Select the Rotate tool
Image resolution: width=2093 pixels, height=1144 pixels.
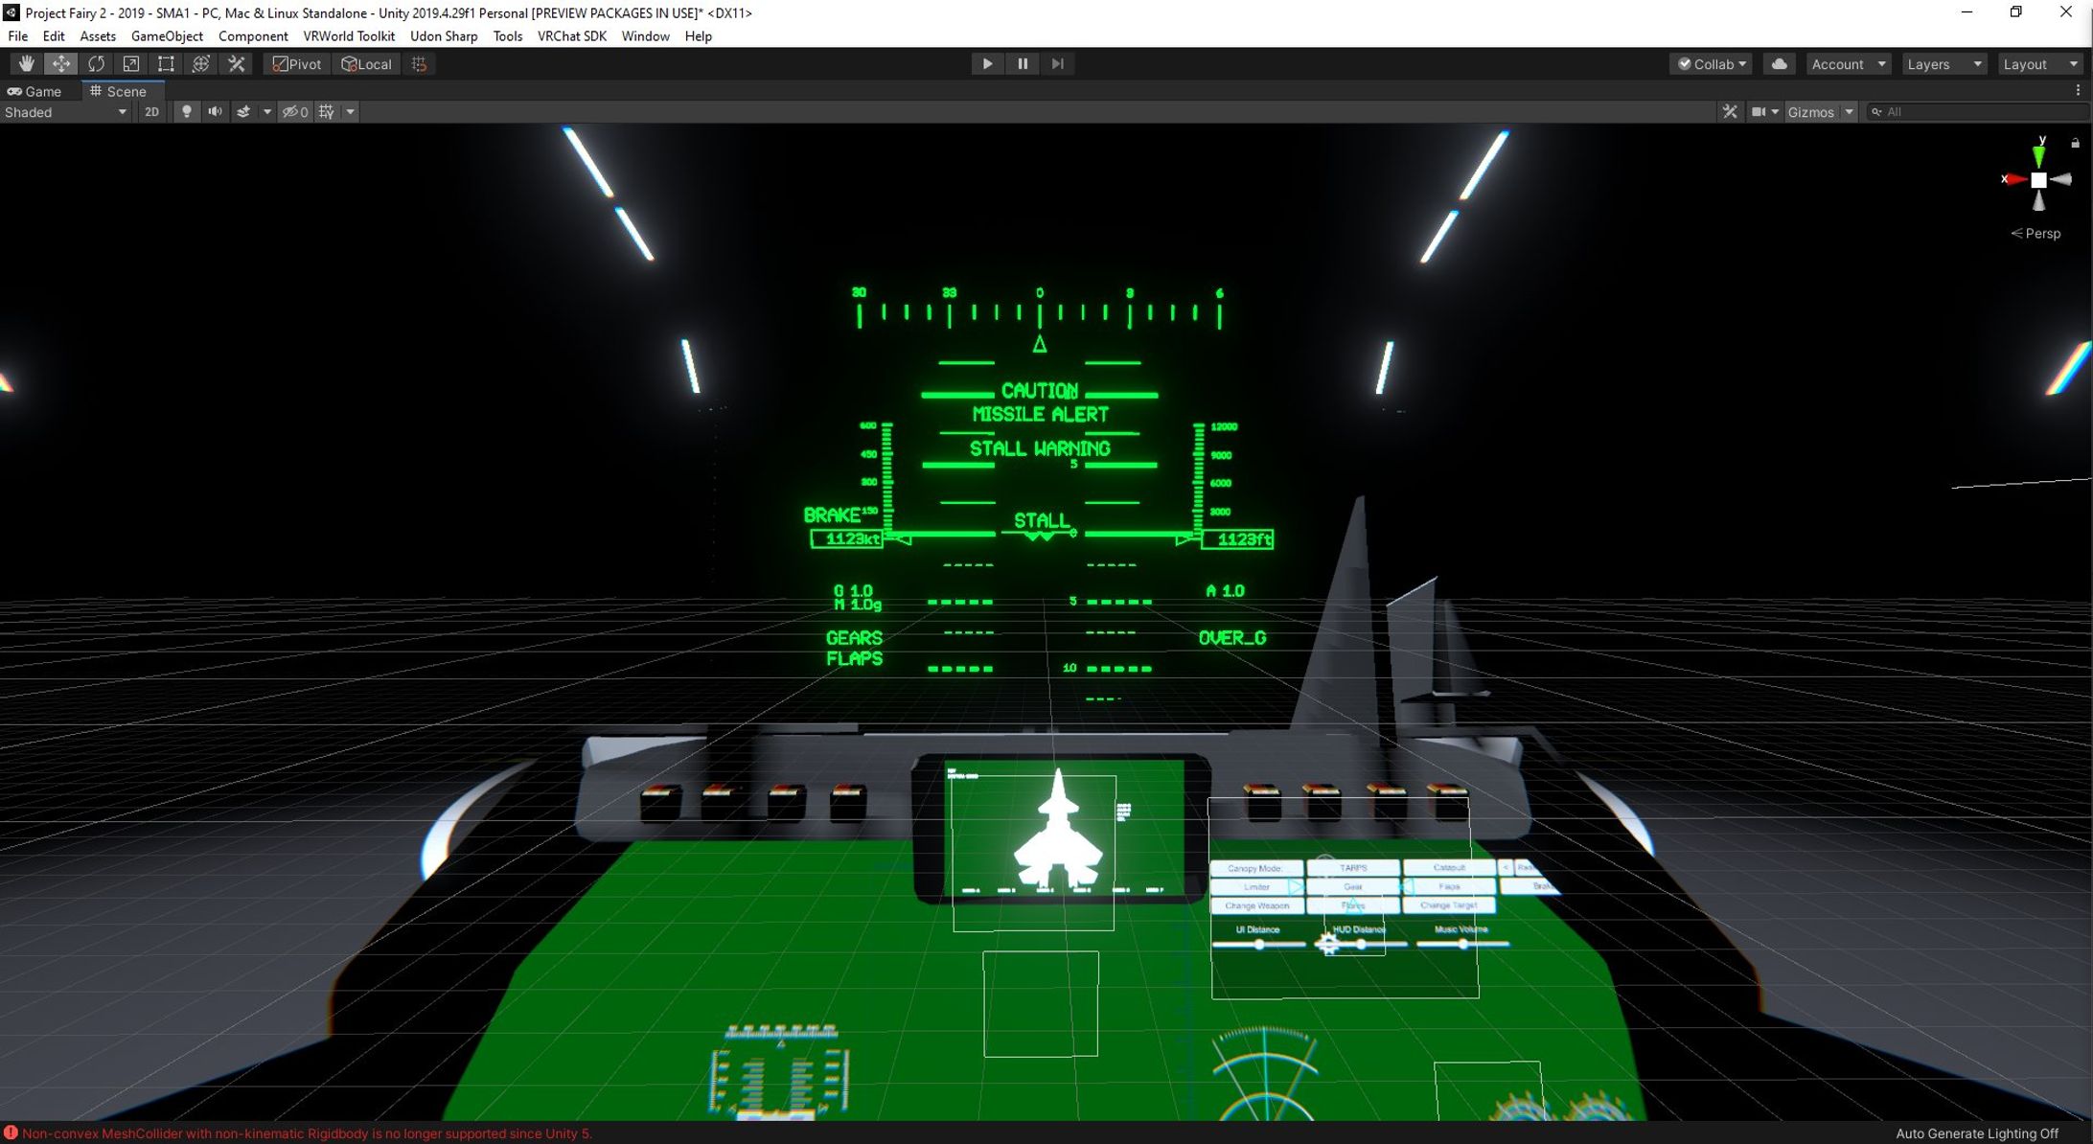(x=96, y=64)
